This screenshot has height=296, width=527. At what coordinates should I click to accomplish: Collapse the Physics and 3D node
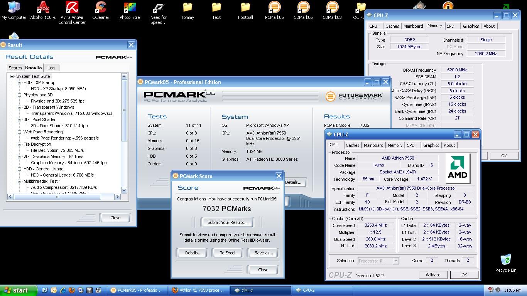[20, 95]
